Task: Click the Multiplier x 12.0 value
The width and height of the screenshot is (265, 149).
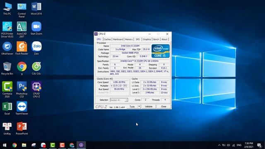Action: pos(119,86)
